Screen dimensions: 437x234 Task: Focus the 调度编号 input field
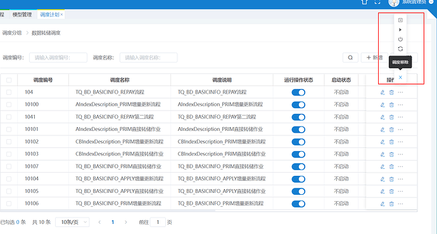(x=58, y=58)
